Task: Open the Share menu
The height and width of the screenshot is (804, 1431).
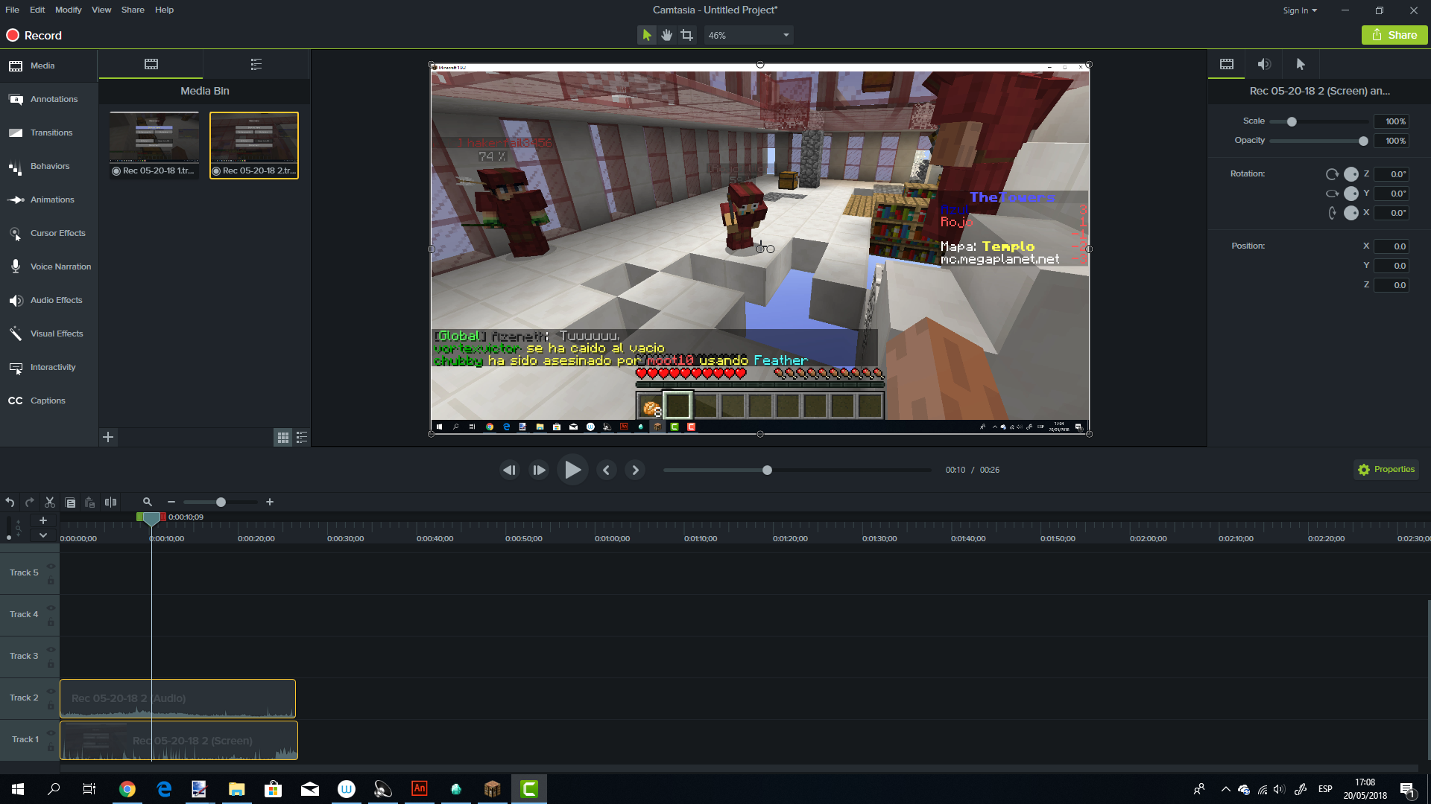Action: click(133, 10)
